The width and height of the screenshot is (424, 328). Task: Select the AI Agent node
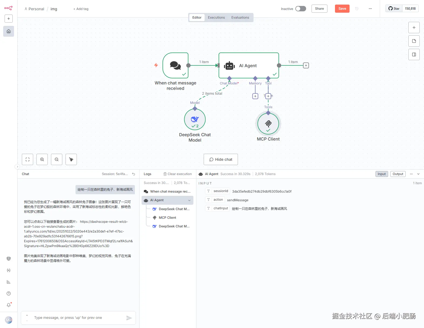point(249,66)
